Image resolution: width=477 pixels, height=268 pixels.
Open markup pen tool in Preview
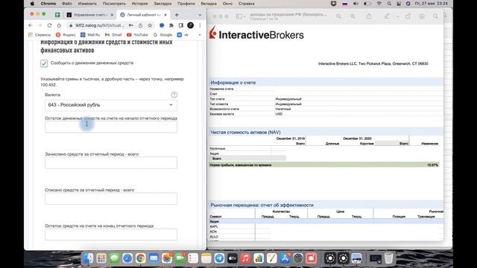click(387, 16)
